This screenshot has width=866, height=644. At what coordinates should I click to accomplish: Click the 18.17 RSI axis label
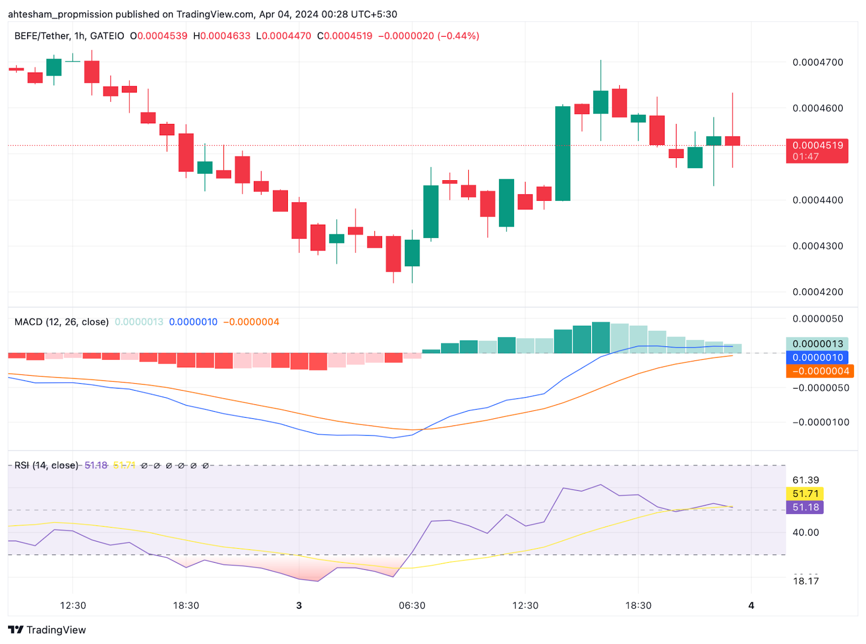pyautogui.click(x=806, y=581)
